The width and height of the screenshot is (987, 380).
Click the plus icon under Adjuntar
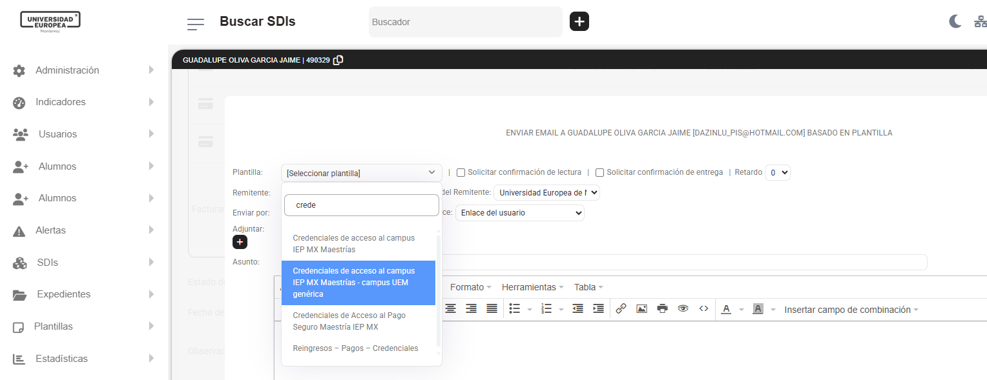(240, 242)
